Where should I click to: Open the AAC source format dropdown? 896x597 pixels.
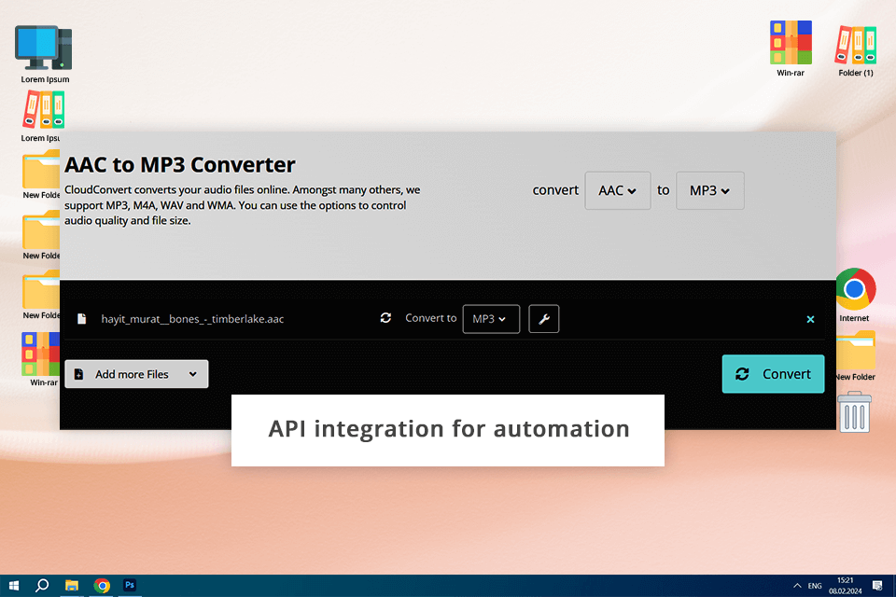click(617, 190)
